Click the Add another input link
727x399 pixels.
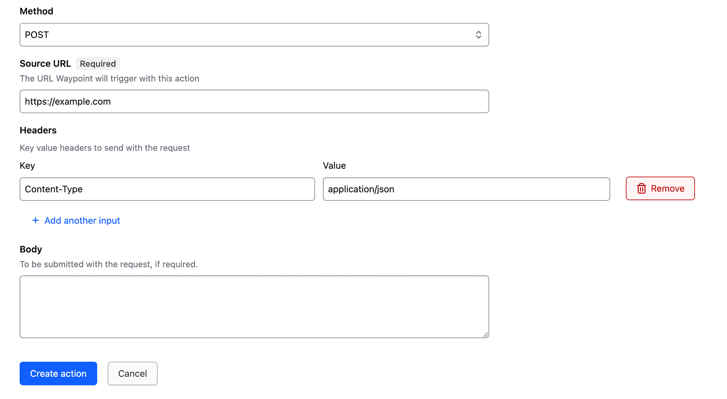coord(82,220)
